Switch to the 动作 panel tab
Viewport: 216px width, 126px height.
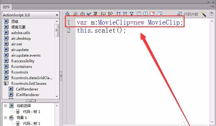[6, 7]
